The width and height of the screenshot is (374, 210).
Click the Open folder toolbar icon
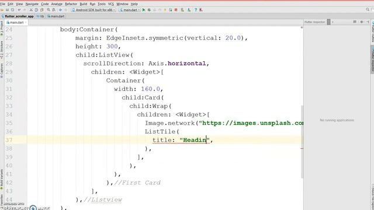[2, 10]
